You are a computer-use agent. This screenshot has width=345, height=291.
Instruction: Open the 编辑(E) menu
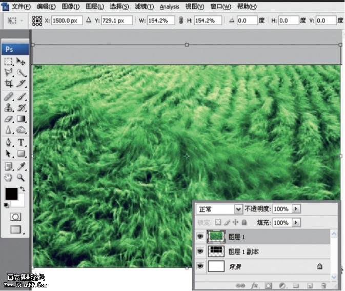tap(46, 7)
